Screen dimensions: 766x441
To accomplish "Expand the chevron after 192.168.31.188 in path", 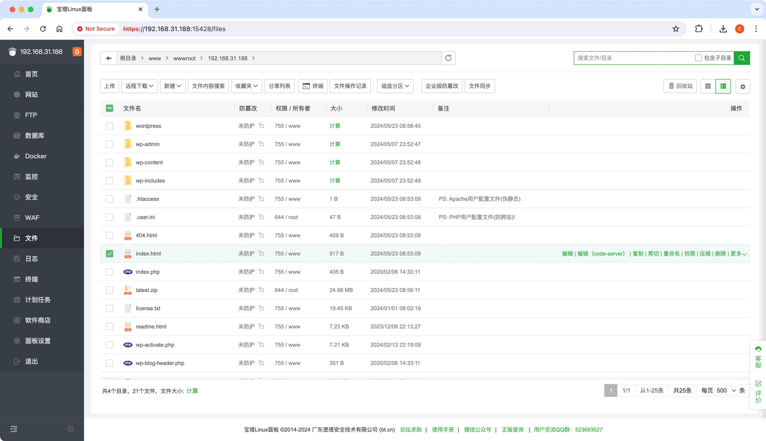I will tap(253, 58).
